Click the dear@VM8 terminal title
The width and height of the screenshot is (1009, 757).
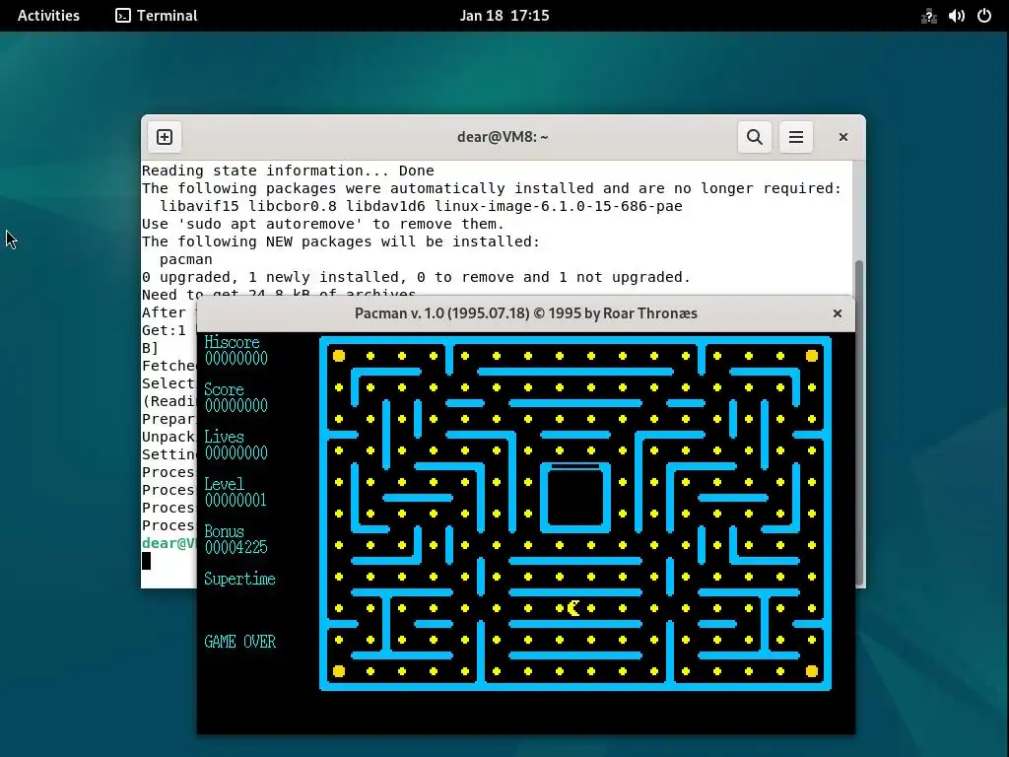tap(503, 137)
